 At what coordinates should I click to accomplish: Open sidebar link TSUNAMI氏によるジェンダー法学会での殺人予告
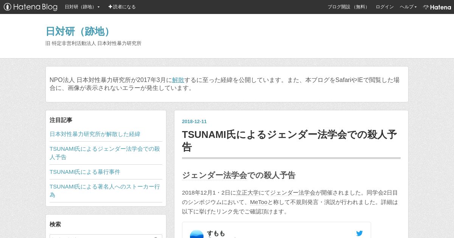pyautogui.click(x=105, y=153)
